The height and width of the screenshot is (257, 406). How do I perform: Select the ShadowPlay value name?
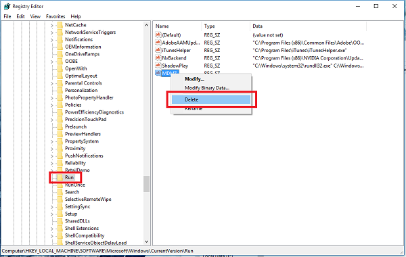(x=175, y=66)
